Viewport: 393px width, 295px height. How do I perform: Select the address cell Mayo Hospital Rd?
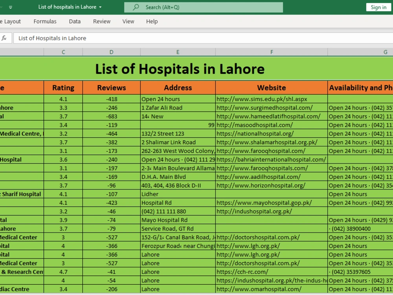pyautogui.click(x=178, y=220)
